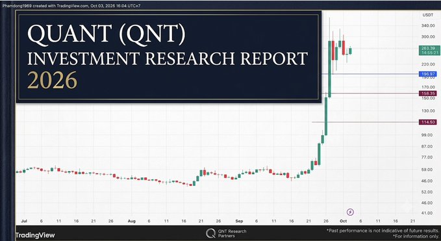Image resolution: width=441 pixels, height=241 pixels.
Task: Select the 158.35 price level label
Action: click(x=427, y=94)
